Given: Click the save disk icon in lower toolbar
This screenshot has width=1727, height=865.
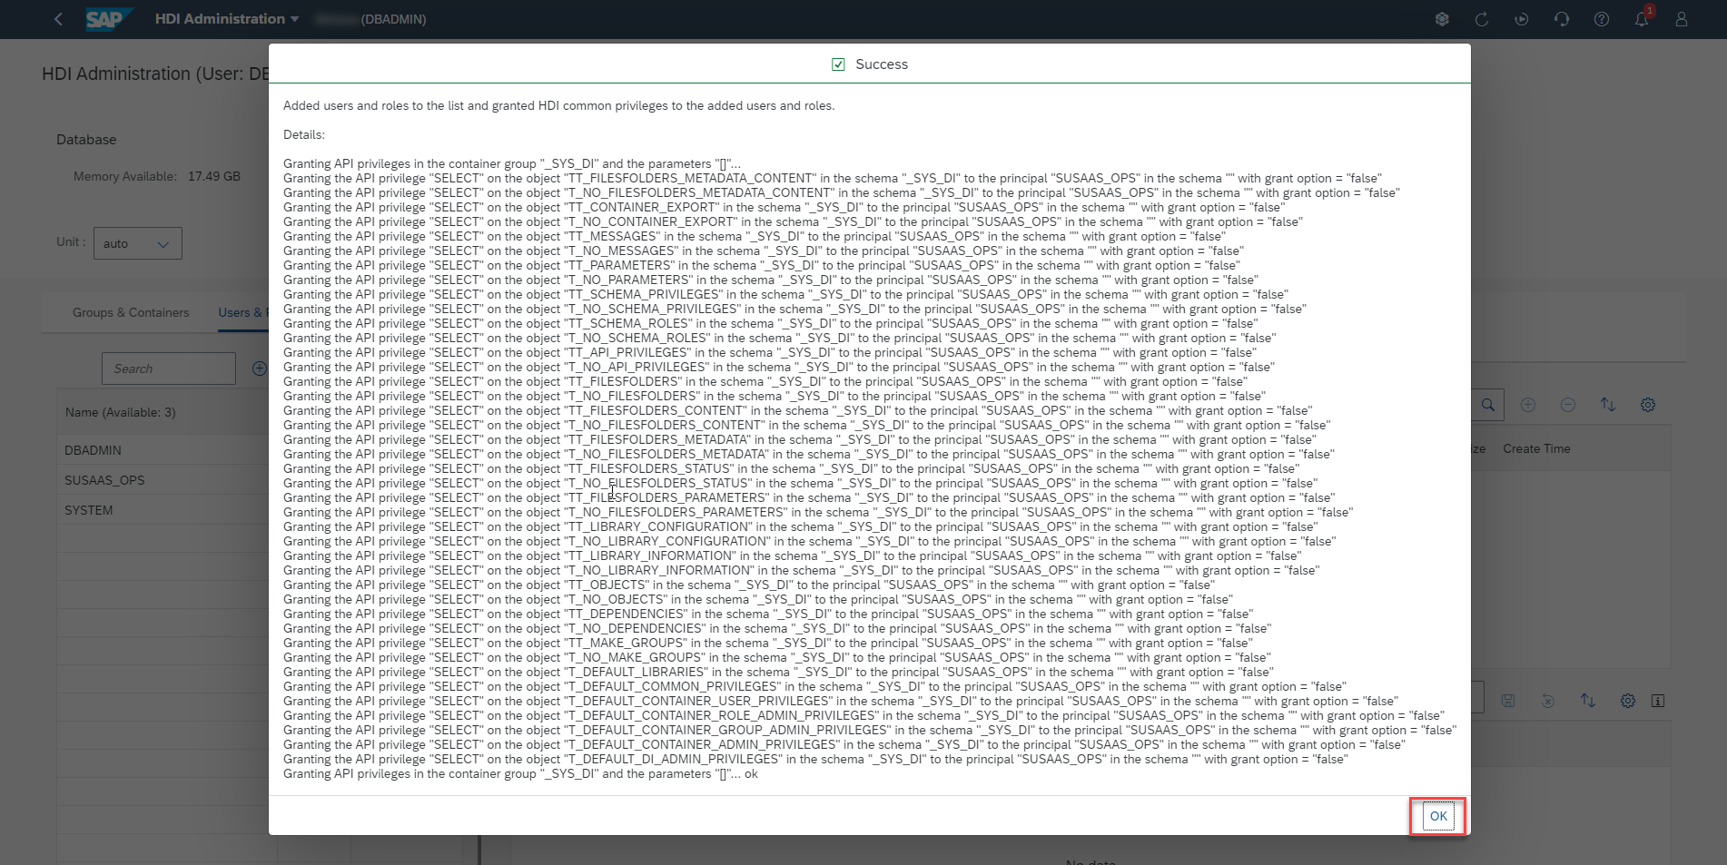Looking at the screenshot, I should (1508, 701).
